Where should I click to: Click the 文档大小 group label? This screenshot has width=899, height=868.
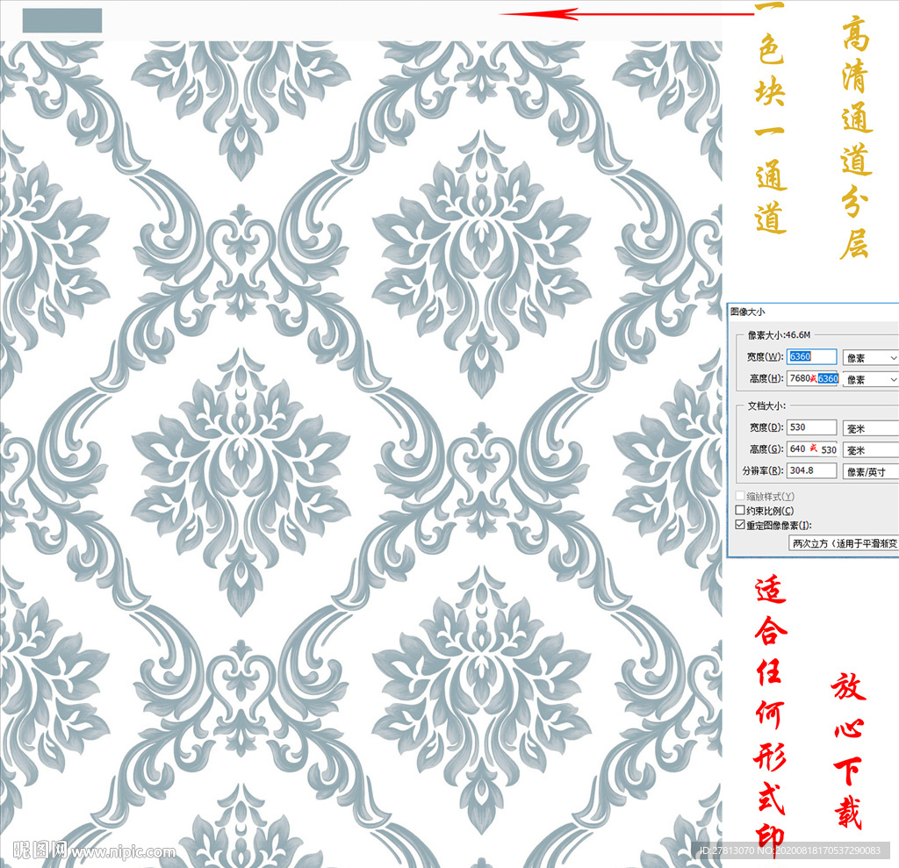tap(766, 405)
